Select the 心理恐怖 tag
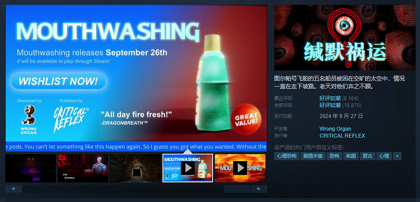This screenshot has height=202, width=420. 286,156
